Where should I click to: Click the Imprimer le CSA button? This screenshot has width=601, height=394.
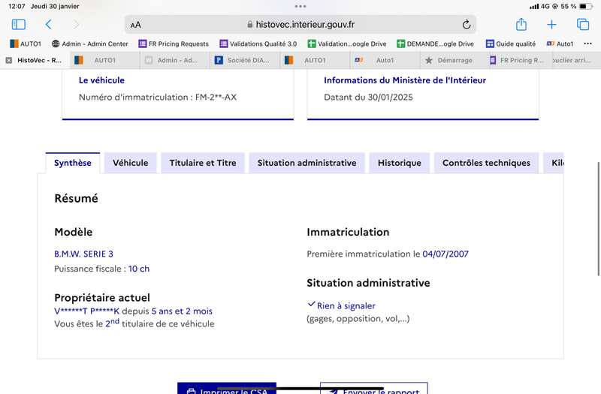click(227, 388)
